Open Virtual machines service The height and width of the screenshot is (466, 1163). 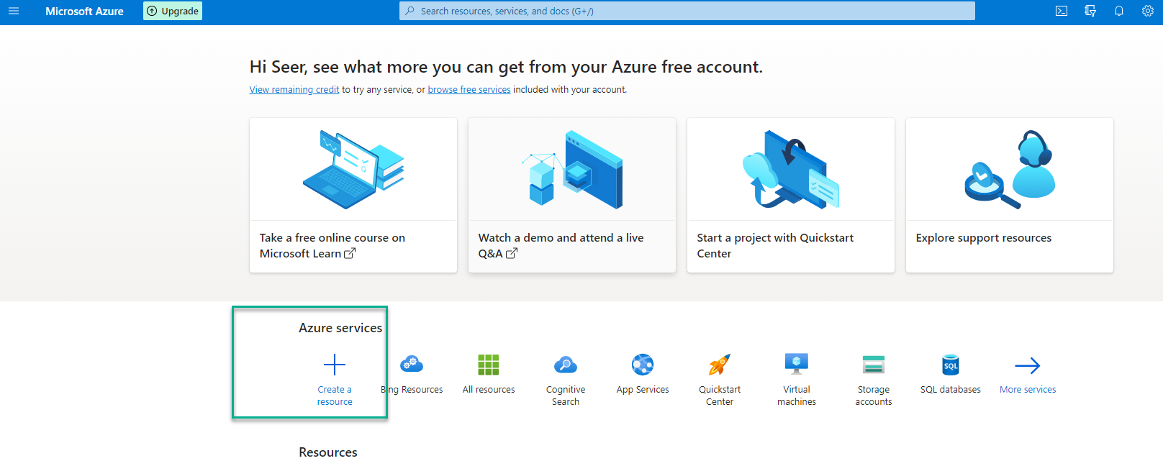tap(797, 365)
